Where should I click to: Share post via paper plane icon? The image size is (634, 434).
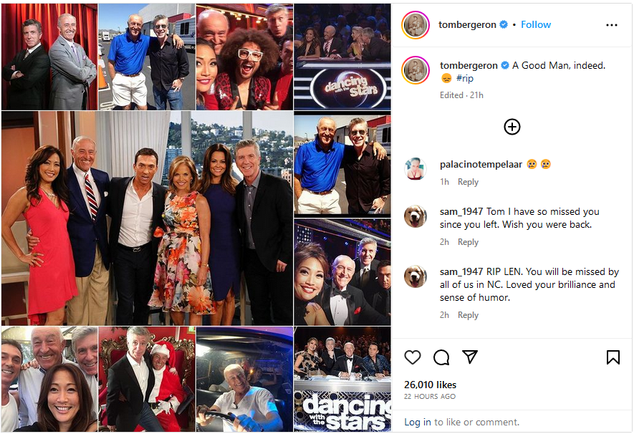point(470,357)
